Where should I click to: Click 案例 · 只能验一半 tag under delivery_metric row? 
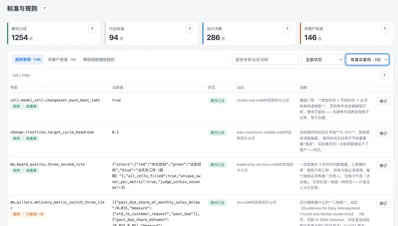click(28, 214)
